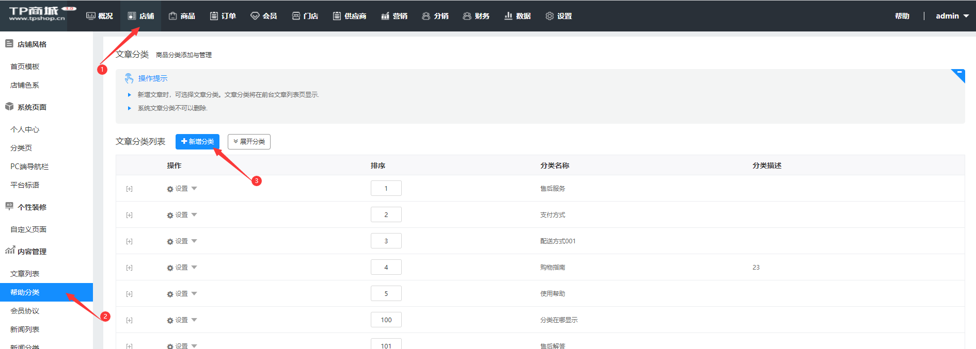
Task: Click the TP商城 logo
Action: (37, 14)
